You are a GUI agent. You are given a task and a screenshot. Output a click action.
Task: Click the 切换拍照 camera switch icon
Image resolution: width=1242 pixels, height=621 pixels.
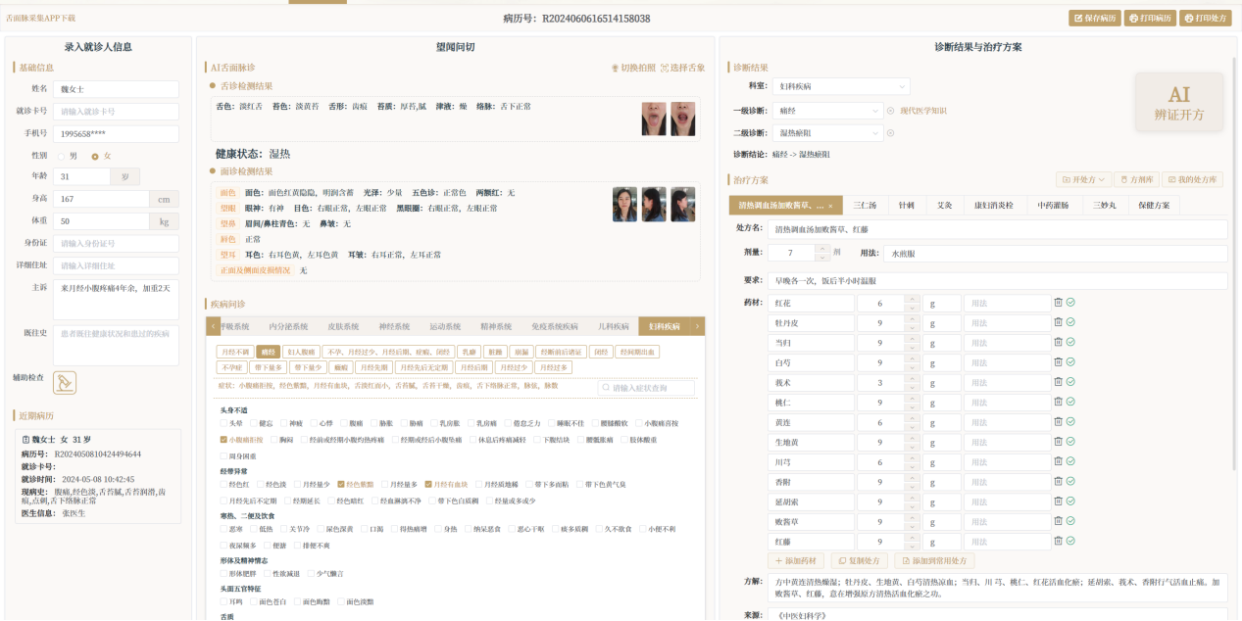pyautogui.click(x=615, y=68)
